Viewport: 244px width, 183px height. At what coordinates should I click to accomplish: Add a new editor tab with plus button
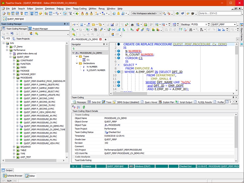point(105,39)
